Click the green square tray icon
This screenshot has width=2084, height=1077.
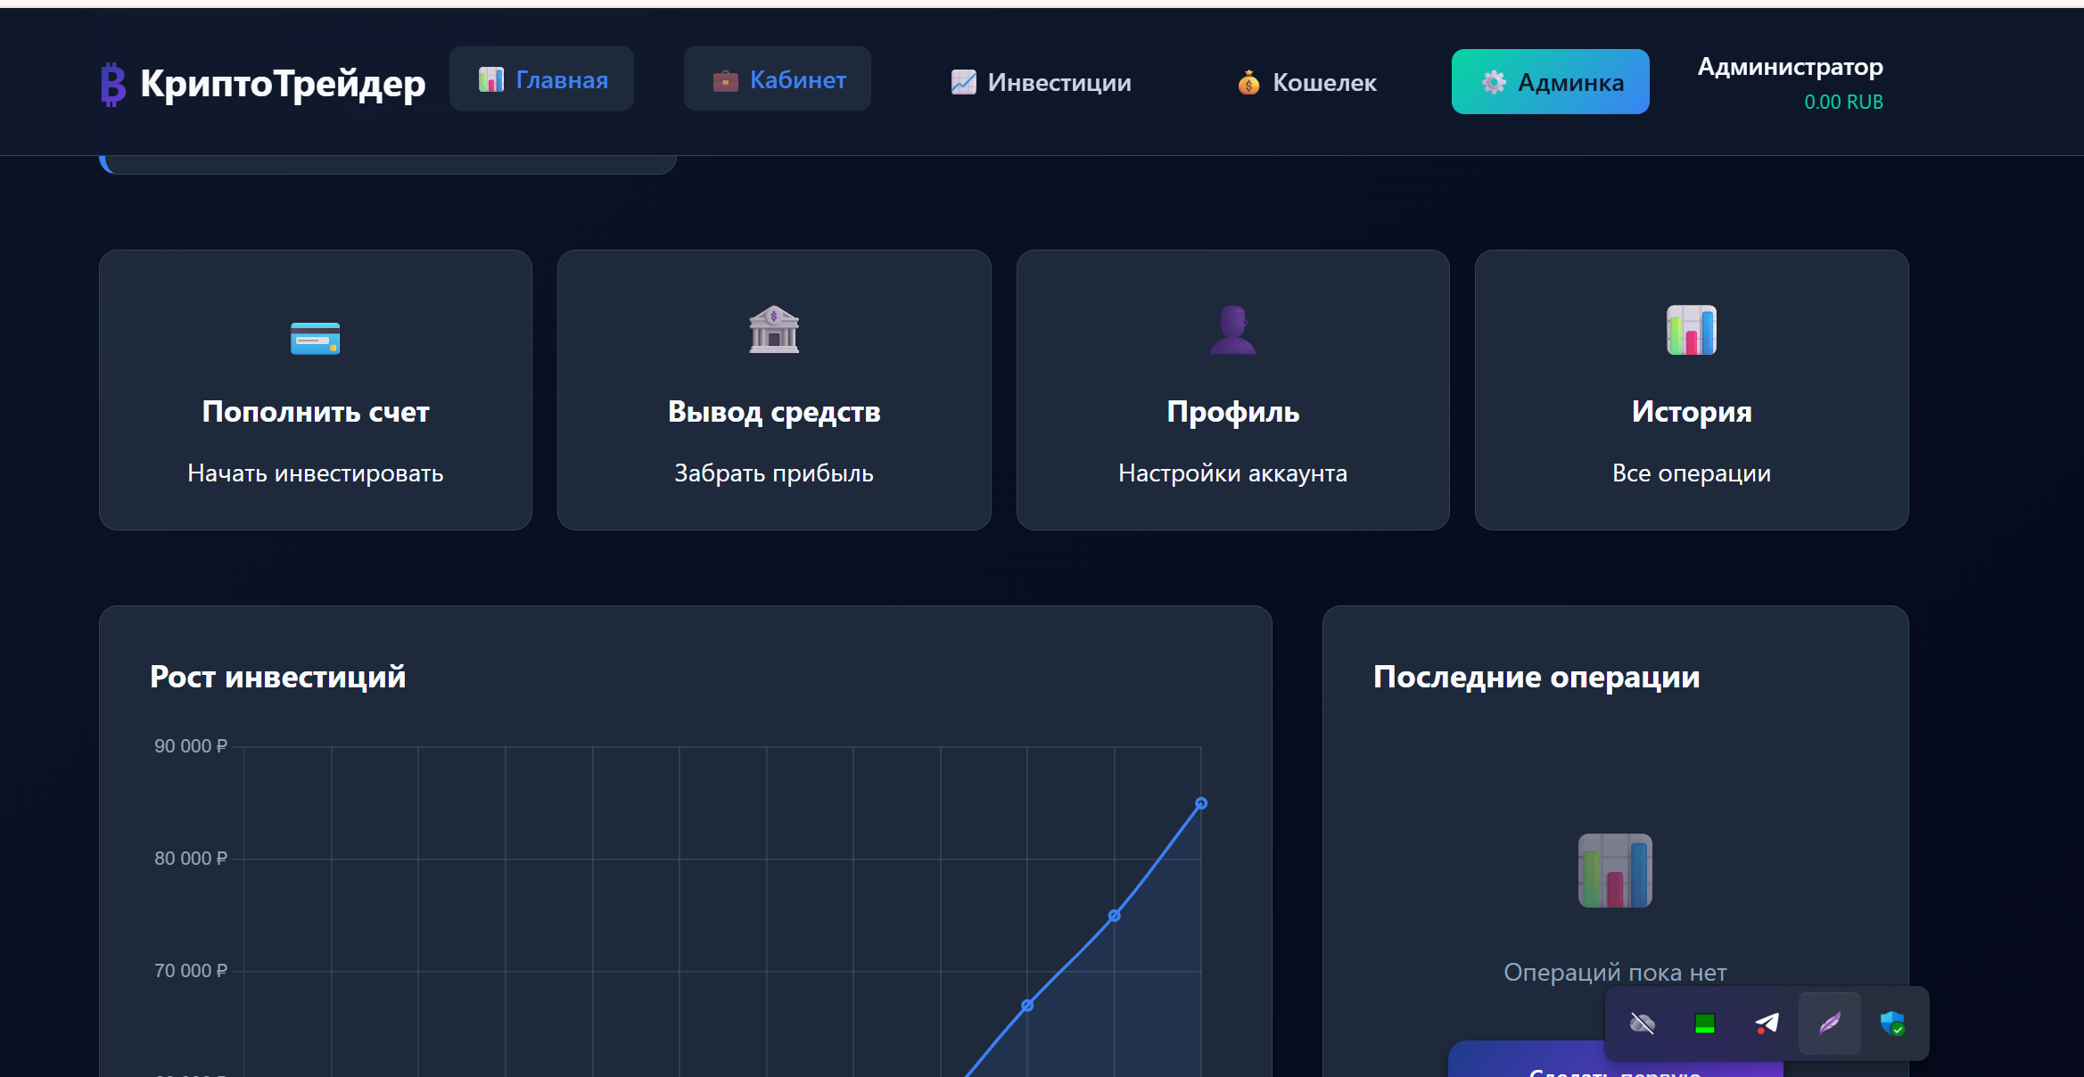coord(1704,1024)
